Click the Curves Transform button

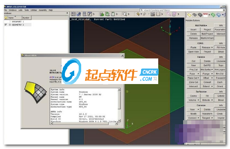(207, 114)
